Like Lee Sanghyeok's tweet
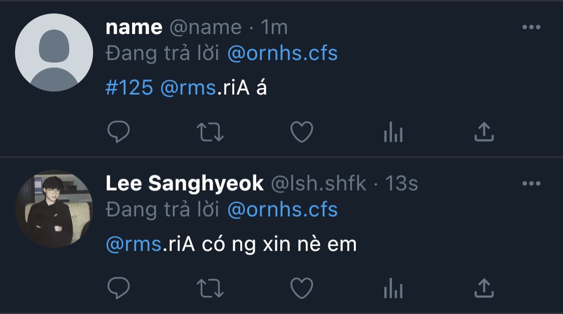The width and height of the screenshot is (563, 314). [302, 288]
